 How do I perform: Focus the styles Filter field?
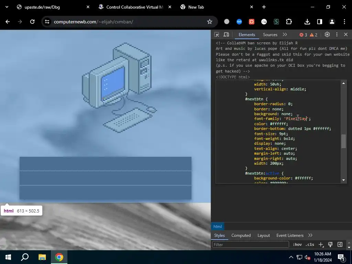click(x=251, y=244)
